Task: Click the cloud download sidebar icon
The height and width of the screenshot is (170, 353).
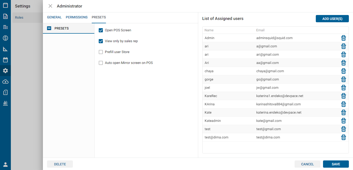Action: pyautogui.click(x=5, y=82)
